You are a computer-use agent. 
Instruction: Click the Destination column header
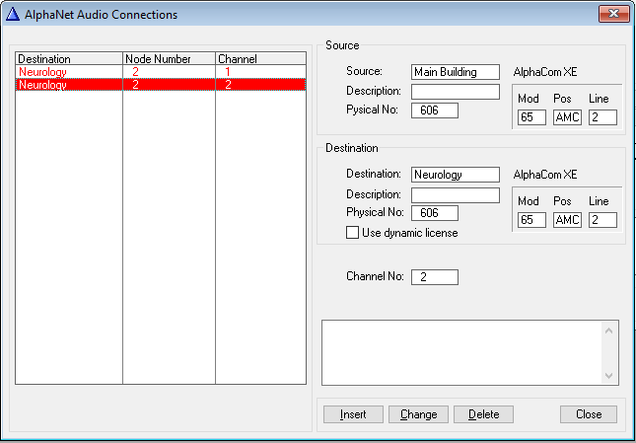click(x=69, y=58)
